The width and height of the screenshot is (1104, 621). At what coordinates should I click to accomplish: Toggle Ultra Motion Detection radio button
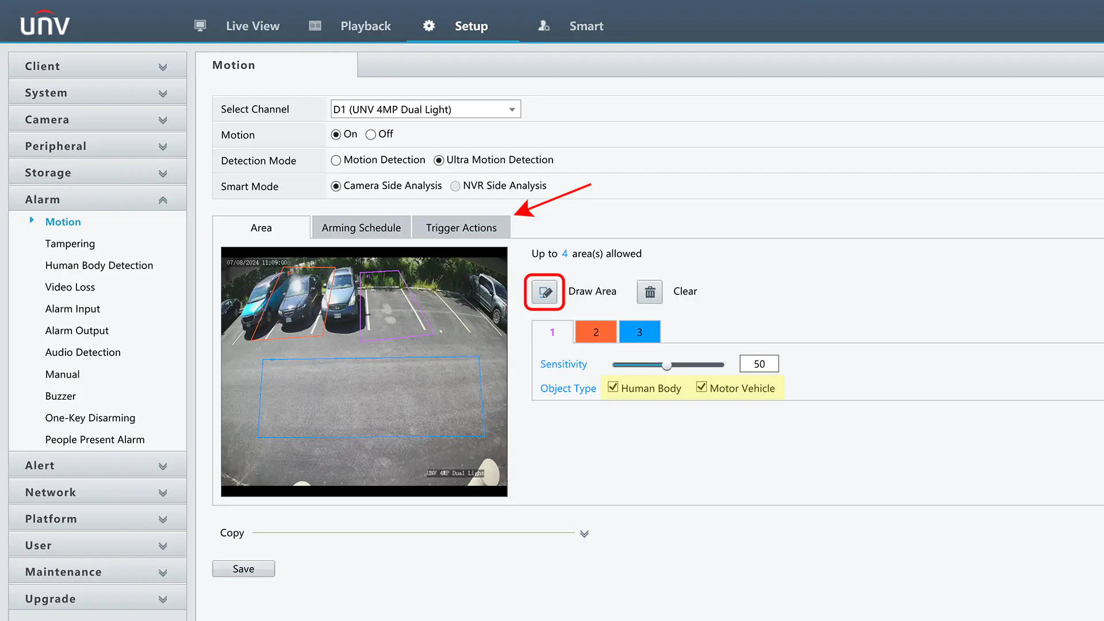pyautogui.click(x=438, y=160)
